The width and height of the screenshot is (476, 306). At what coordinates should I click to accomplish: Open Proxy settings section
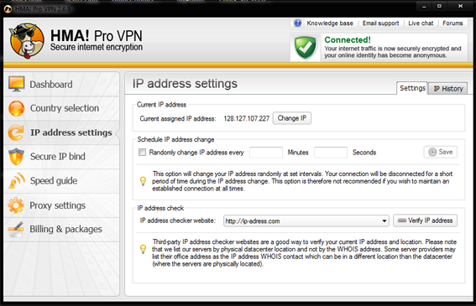(62, 205)
